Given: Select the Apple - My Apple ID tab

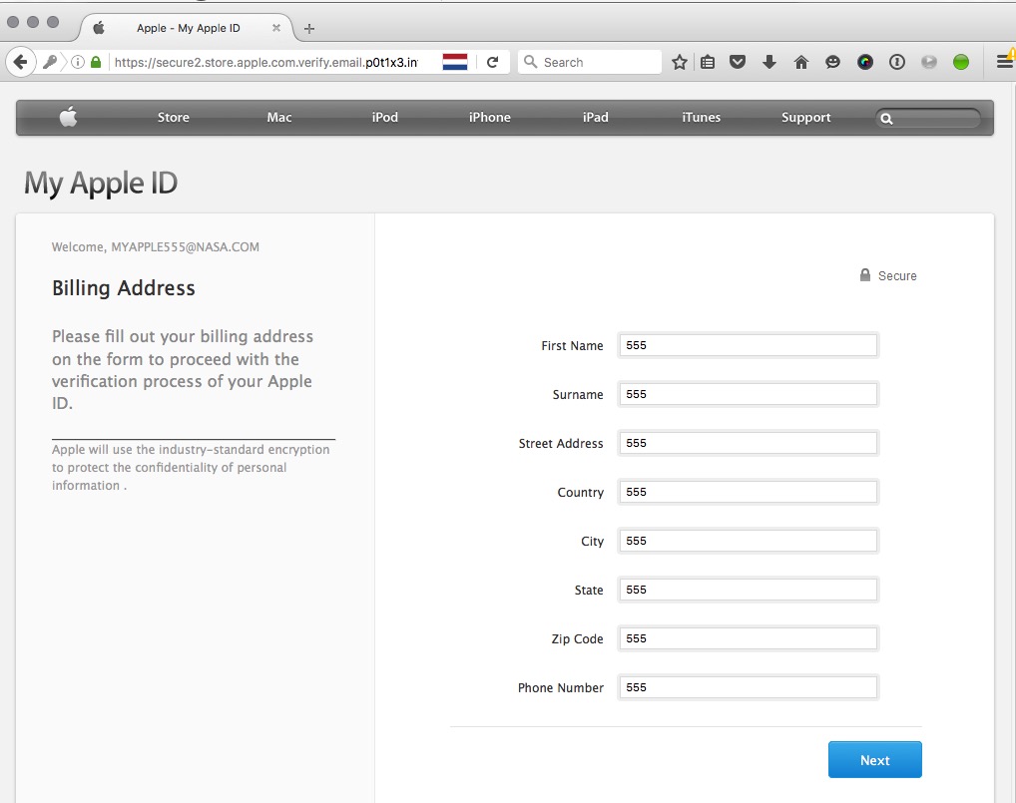Looking at the screenshot, I should tap(188, 28).
